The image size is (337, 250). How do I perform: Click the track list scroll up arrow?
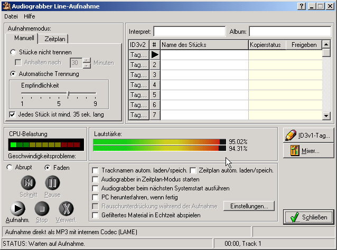coord(326,44)
